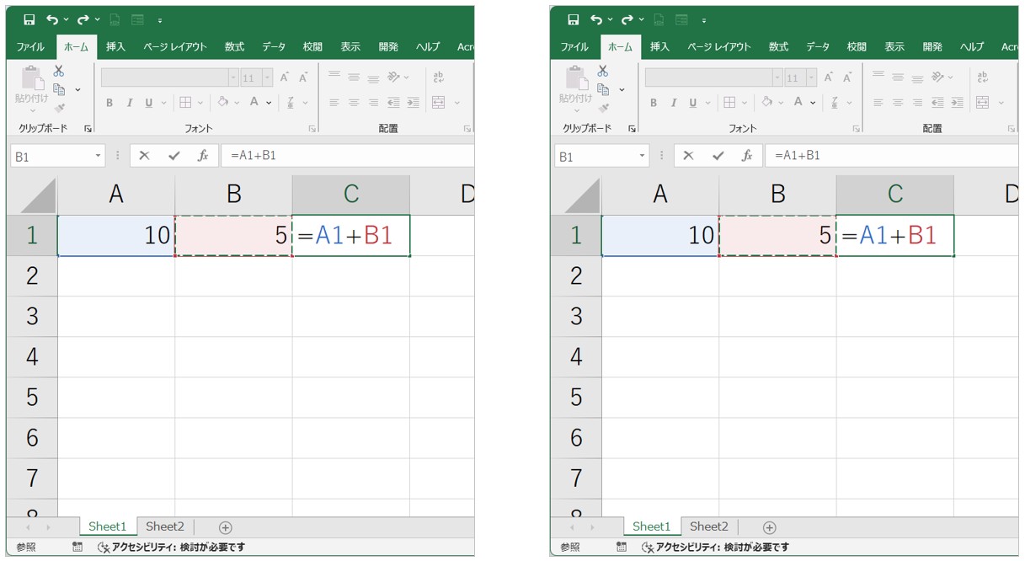The height and width of the screenshot is (561, 1025).
Task: Open Name Box dropdown in right window
Action: pos(642,156)
